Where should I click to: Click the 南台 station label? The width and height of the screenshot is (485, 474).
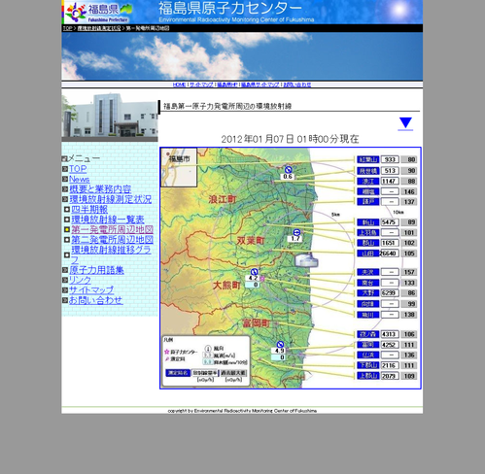(367, 283)
